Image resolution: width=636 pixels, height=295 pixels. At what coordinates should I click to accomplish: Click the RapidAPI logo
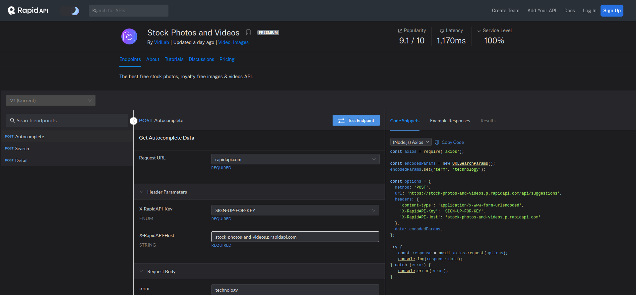(x=28, y=11)
